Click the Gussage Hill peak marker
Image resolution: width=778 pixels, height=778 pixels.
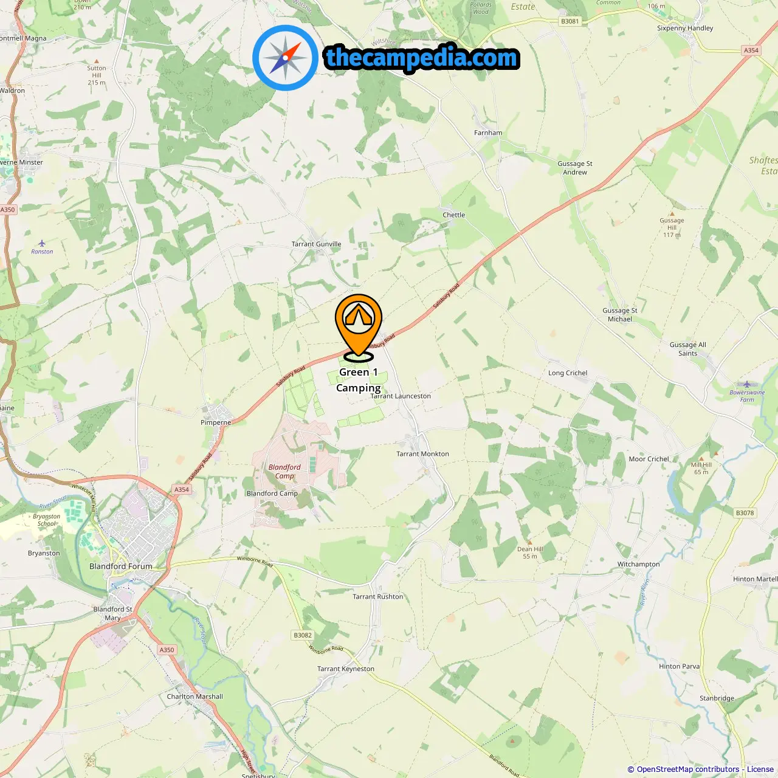click(672, 214)
